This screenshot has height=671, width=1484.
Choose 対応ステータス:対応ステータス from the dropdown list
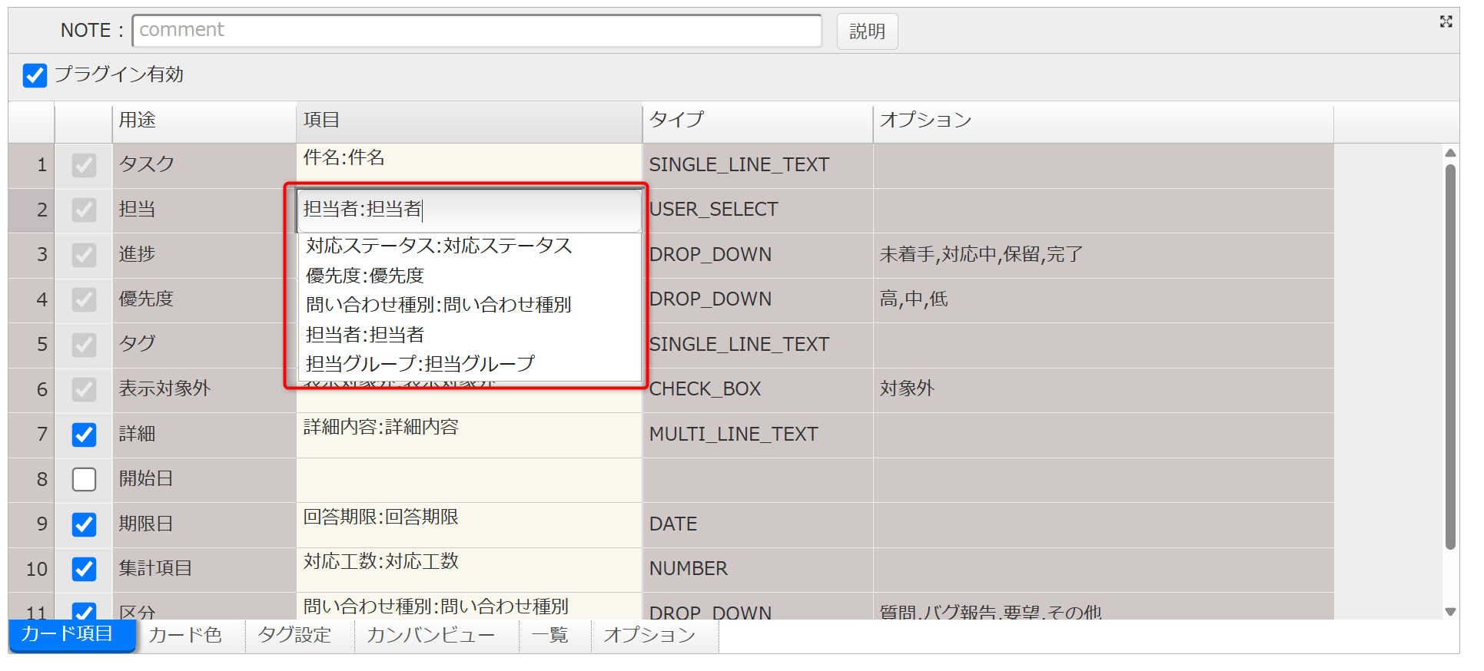470,246
